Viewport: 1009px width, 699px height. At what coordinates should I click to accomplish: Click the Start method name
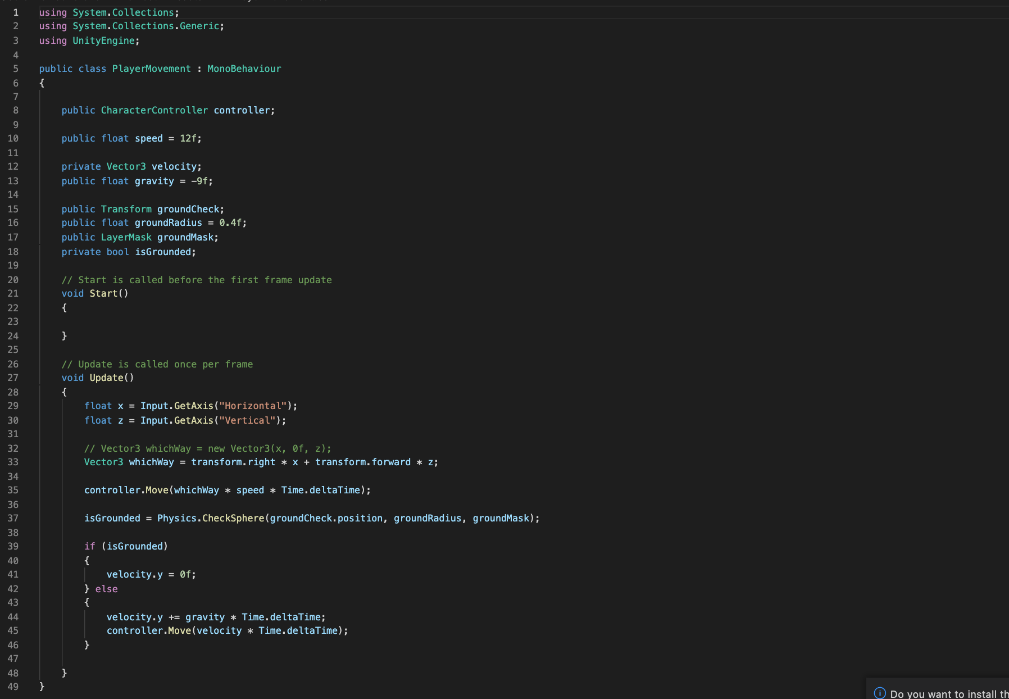104,293
